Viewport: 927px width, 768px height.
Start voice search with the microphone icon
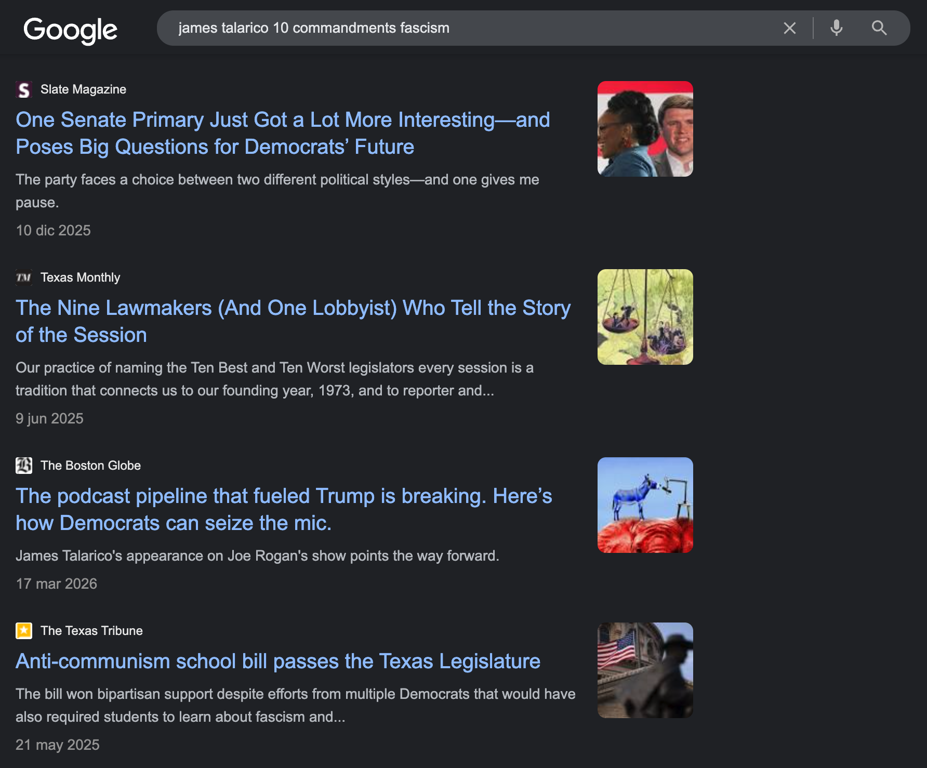click(836, 28)
